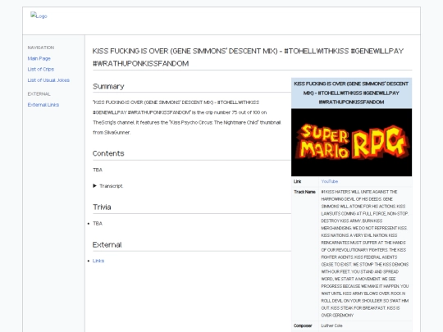This screenshot has height=332, width=443.
Task: Open External Links in sidebar
Action: tap(43, 105)
